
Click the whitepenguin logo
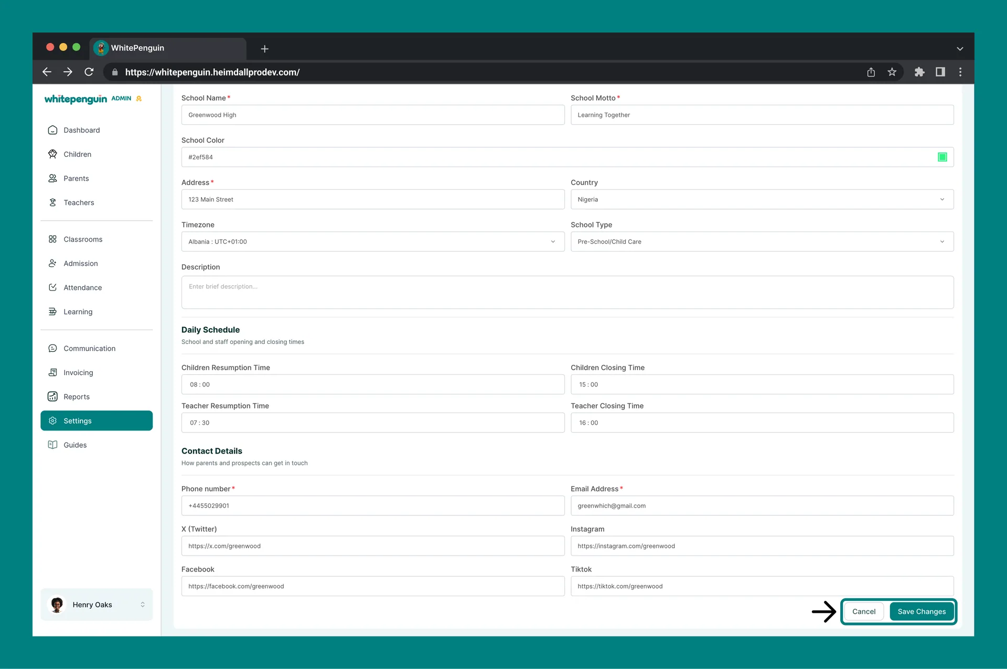click(x=76, y=99)
